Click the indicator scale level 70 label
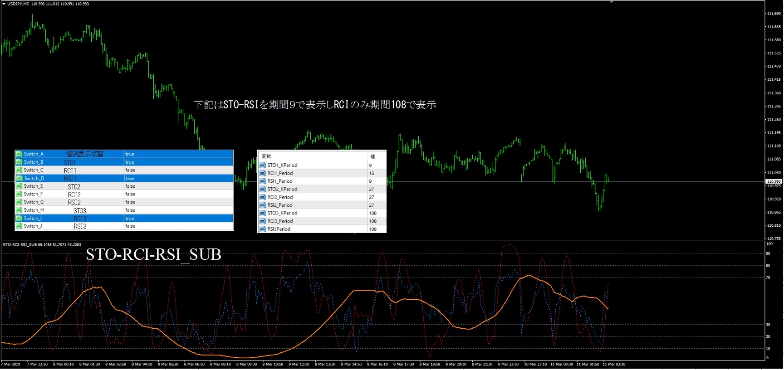 coord(768,277)
